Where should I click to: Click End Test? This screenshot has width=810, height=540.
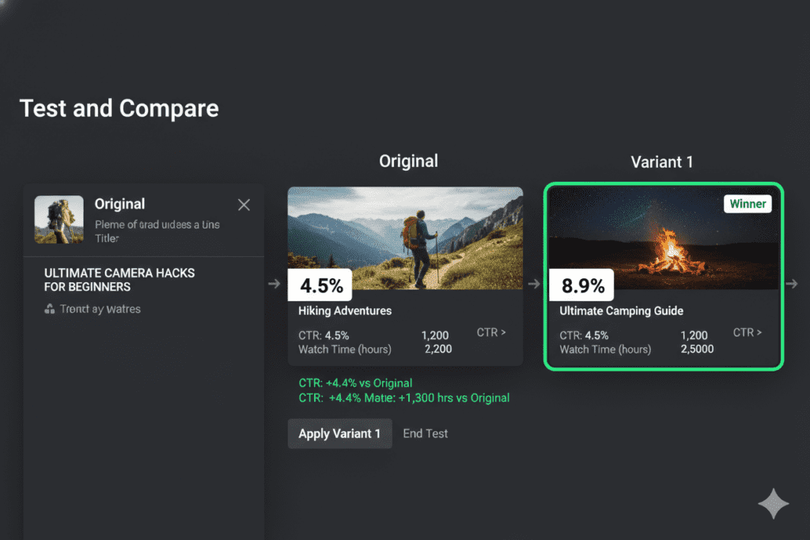coord(425,433)
